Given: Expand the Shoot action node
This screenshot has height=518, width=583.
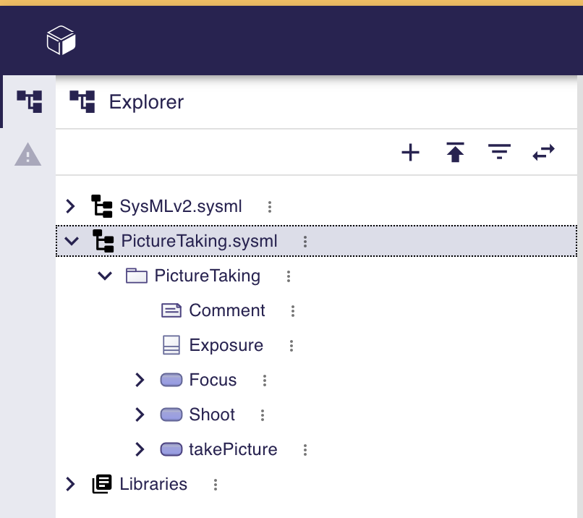Looking at the screenshot, I should click(139, 415).
